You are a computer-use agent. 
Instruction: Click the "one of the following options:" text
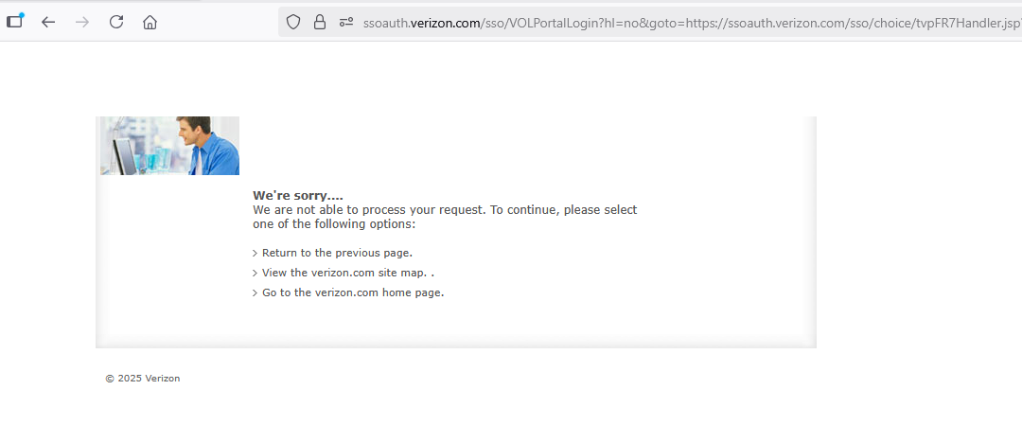[334, 224]
